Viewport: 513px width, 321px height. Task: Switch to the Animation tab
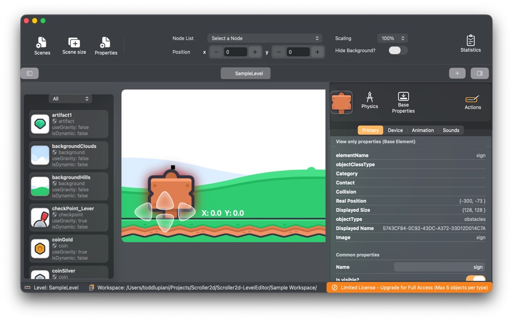(x=423, y=130)
